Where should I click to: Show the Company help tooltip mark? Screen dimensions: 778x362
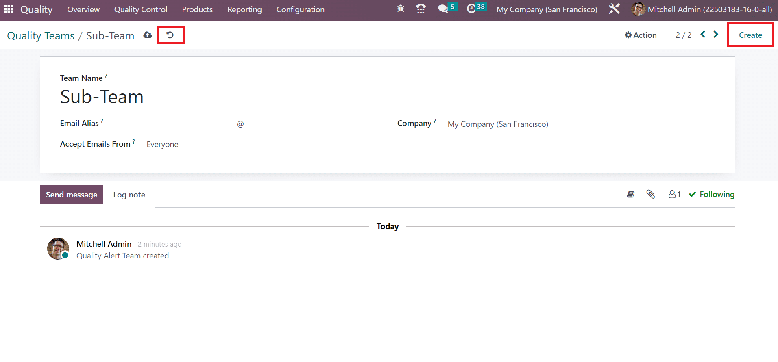pos(435,121)
